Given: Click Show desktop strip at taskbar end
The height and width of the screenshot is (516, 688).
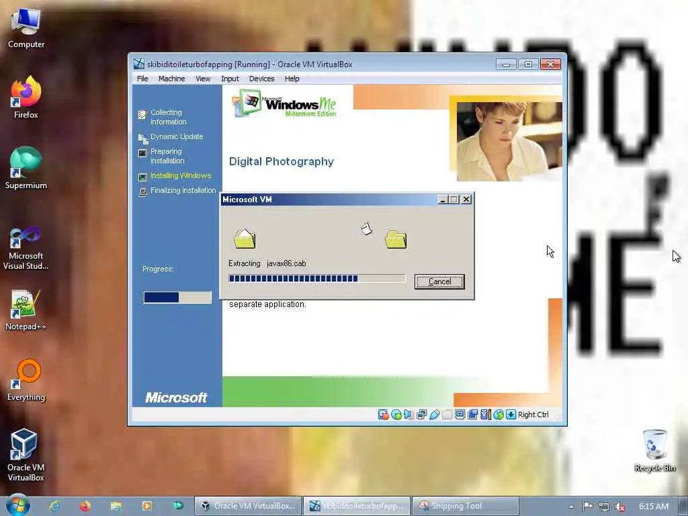Looking at the screenshot, I should [x=684, y=506].
